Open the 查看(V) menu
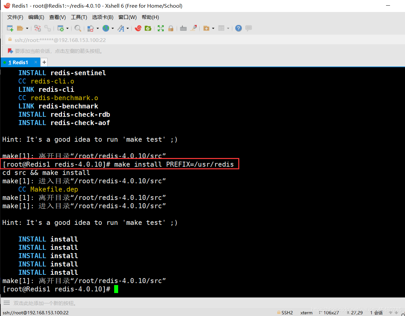405x316 pixels. (58, 17)
